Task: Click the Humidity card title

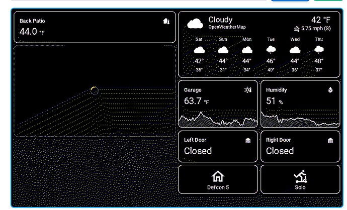Action: [277, 90]
